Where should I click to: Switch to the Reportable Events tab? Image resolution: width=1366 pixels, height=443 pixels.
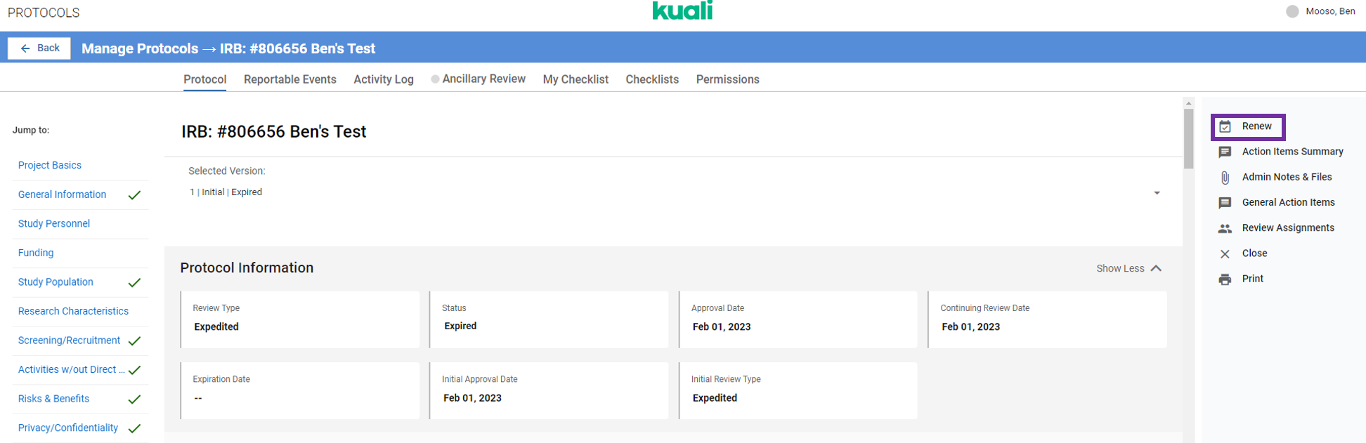(290, 79)
